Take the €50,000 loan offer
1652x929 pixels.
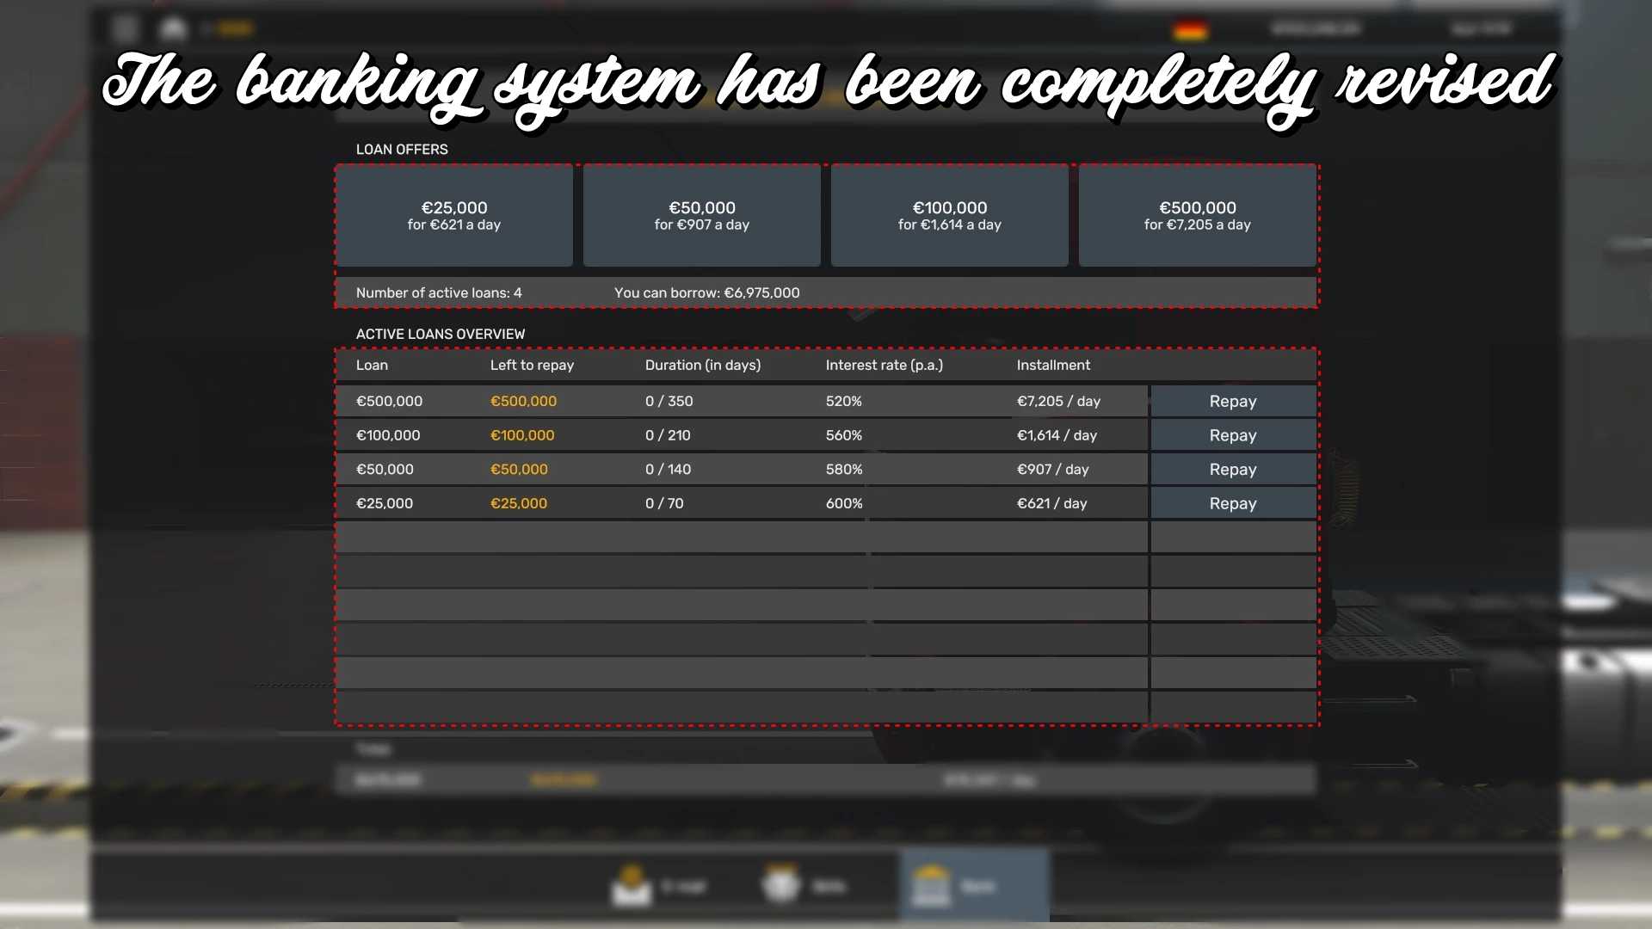click(x=701, y=215)
